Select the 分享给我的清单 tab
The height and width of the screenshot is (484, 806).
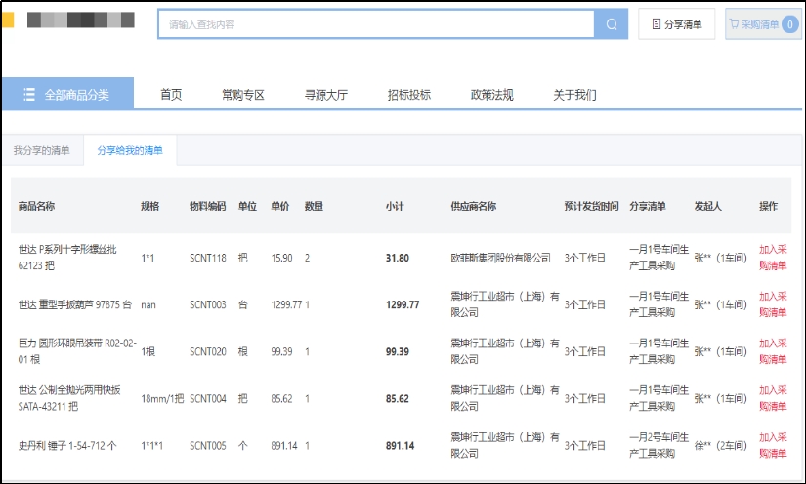pyautogui.click(x=130, y=150)
